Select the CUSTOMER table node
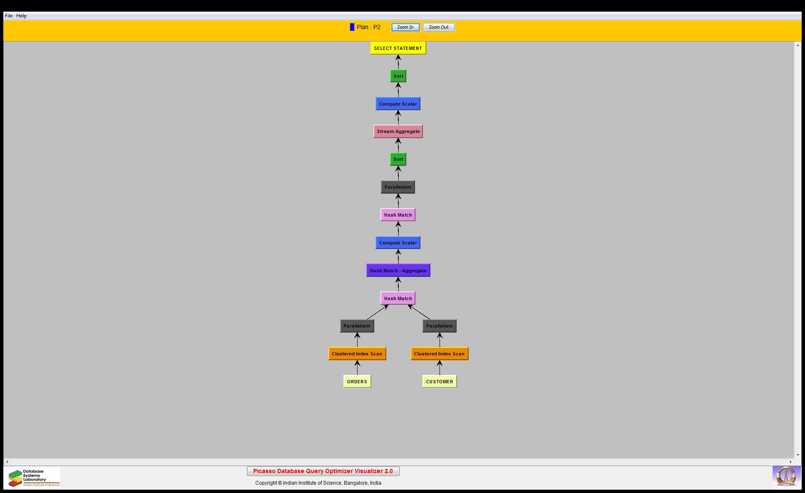The height and width of the screenshot is (493, 805). pyautogui.click(x=440, y=382)
